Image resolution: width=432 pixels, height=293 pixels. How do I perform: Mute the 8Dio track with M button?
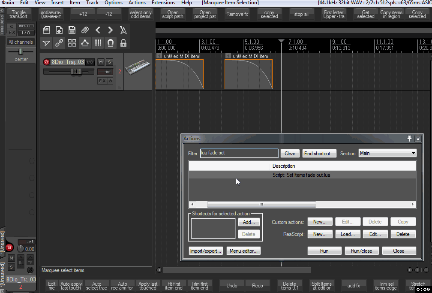click(101, 62)
